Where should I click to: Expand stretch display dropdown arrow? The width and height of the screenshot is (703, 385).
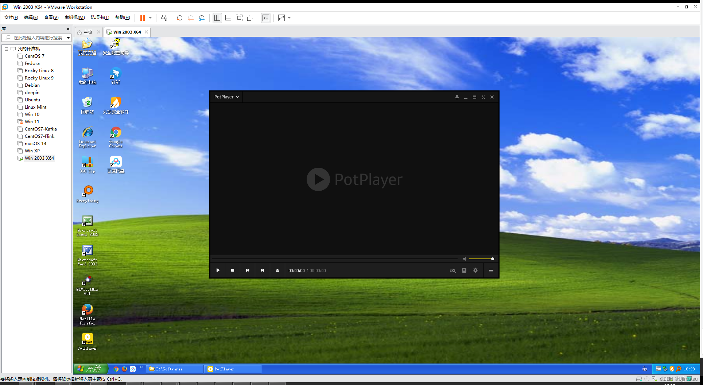(x=289, y=18)
